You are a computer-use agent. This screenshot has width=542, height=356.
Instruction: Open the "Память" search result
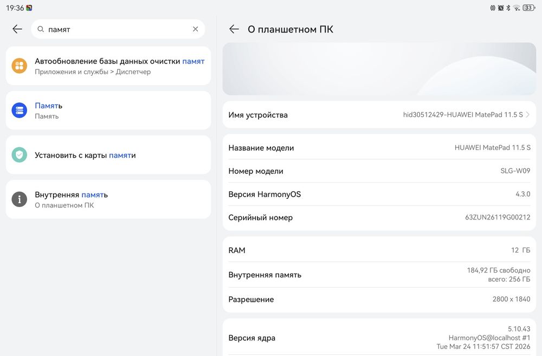tap(108, 110)
